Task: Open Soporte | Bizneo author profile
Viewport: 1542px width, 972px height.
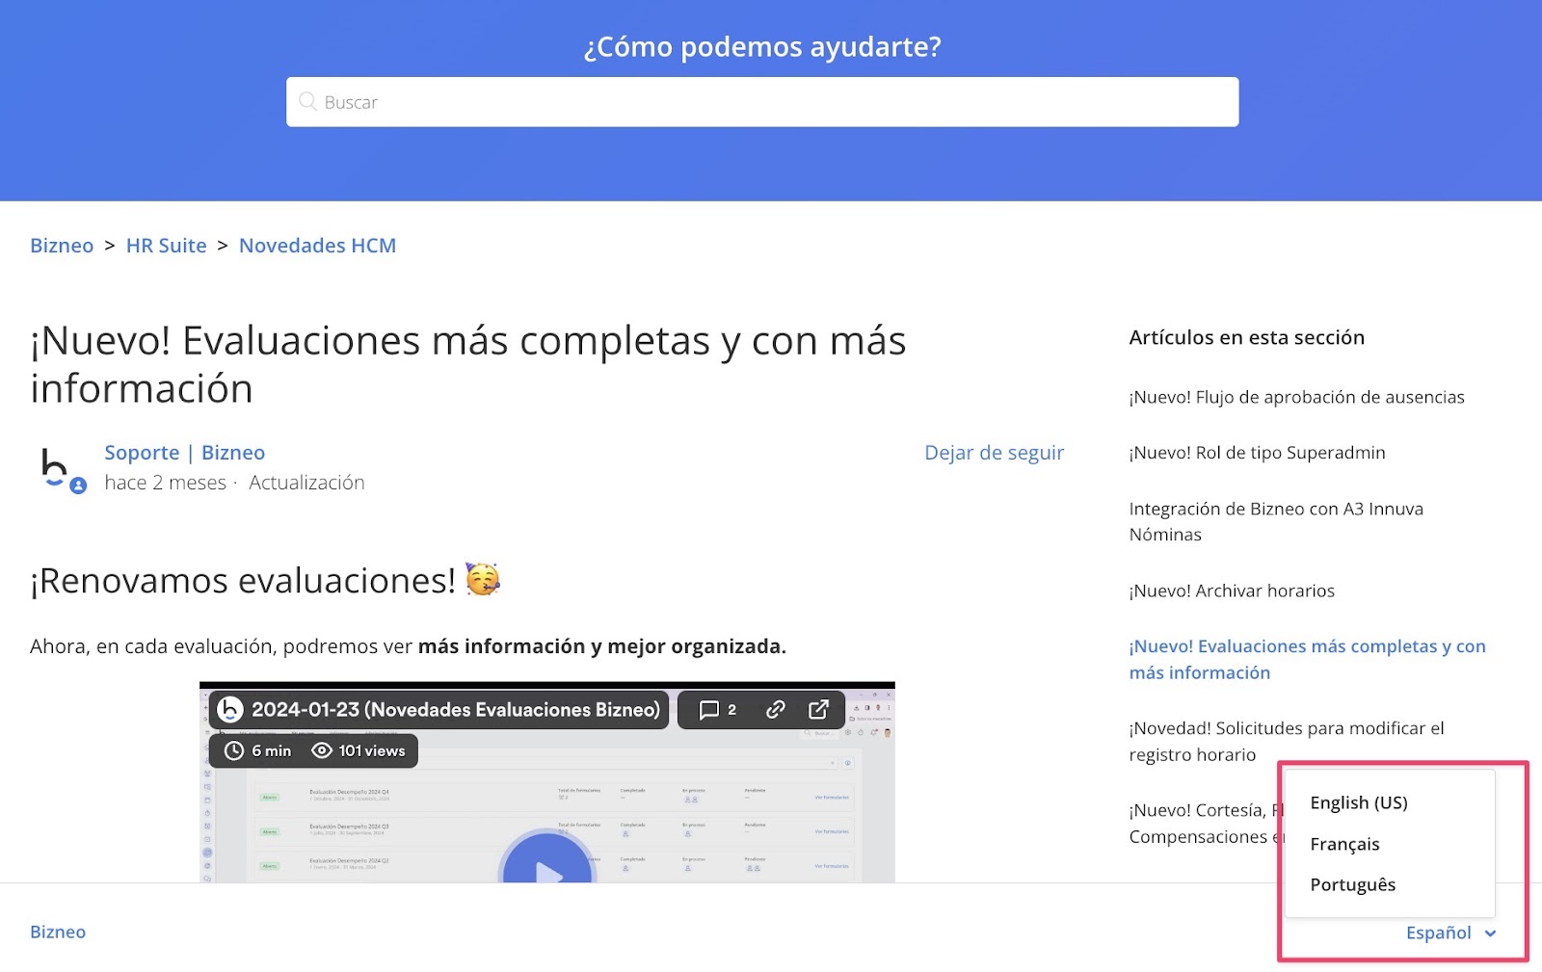Action: tap(184, 453)
